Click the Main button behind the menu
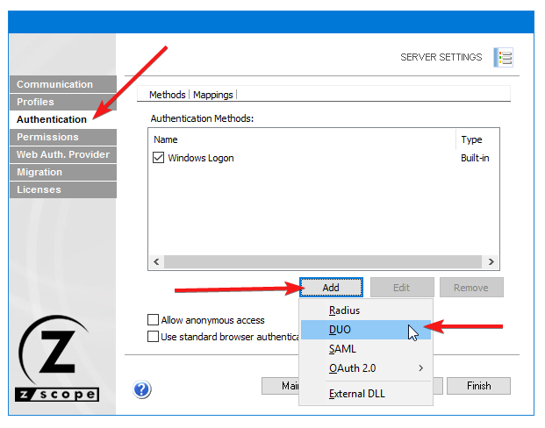 (x=280, y=386)
